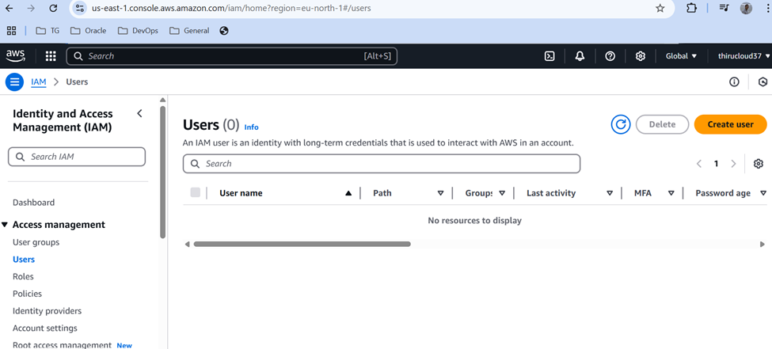772x349 pixels.
Task: Go to next page in pagination
Action: click(733, 164)
